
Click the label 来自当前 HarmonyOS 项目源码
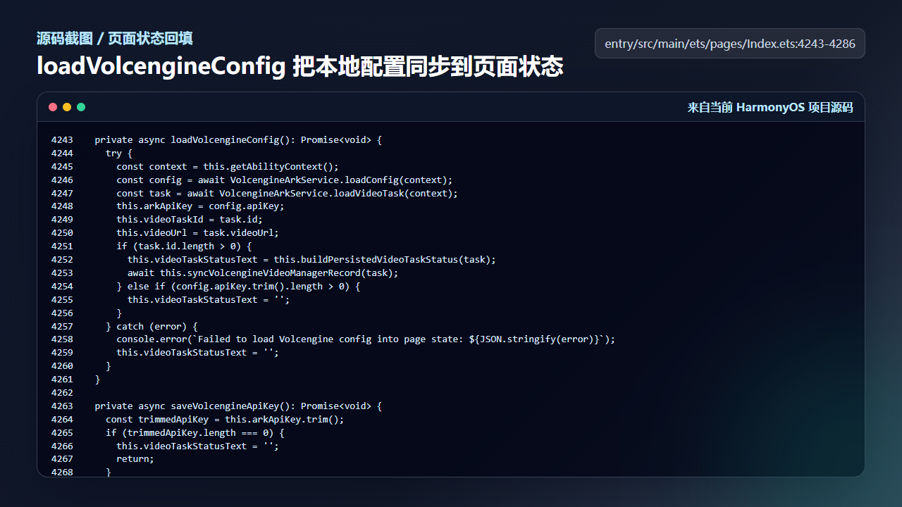(770, 107)
